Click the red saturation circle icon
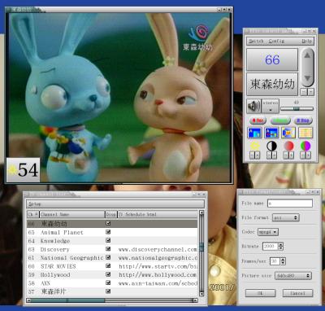Viewport: 325px width, 311px height. 288,146
